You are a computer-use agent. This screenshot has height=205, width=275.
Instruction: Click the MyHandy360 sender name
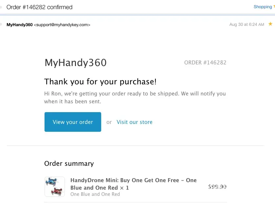coord(19,25)
